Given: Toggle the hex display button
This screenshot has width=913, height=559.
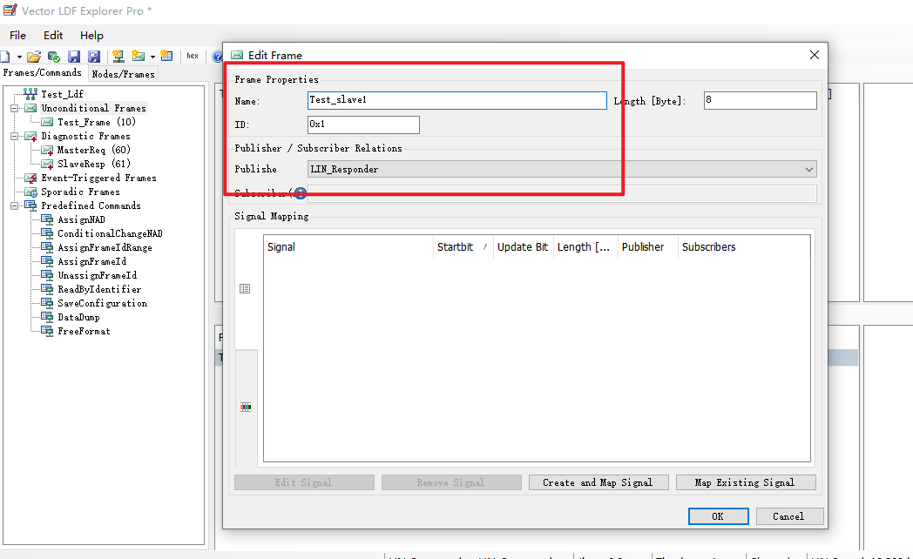Looking at the screenshot, I should point(193,56).
